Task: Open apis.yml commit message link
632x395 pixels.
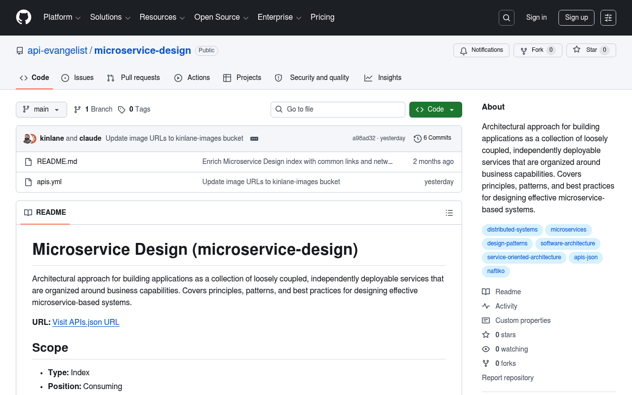Action: 271,182
